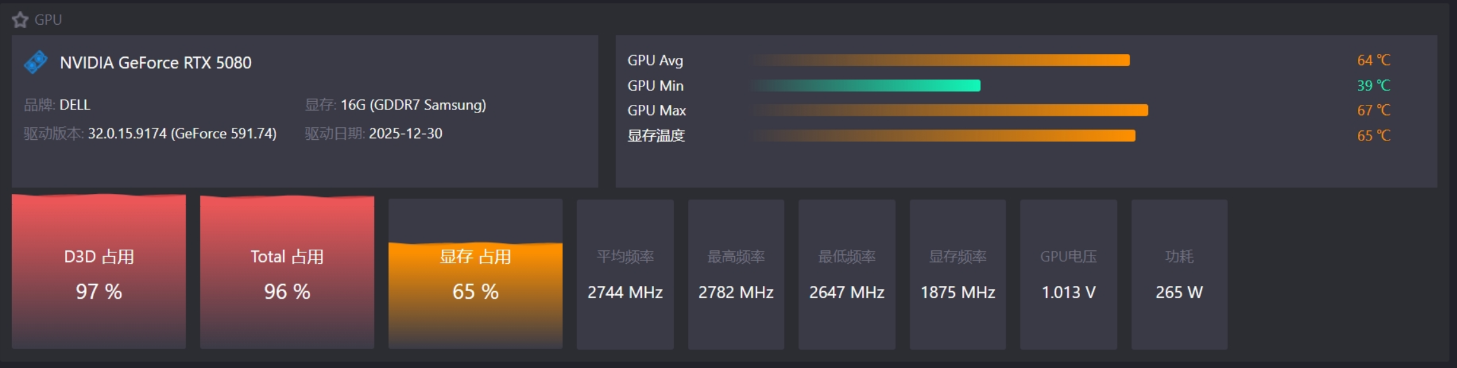The height and width of the screenshot is (368, 1457).
Task: Click the D3D 占用 97% tile
Action: (x=99, y=273)
